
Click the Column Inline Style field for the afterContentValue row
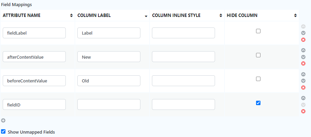(183, 57)
